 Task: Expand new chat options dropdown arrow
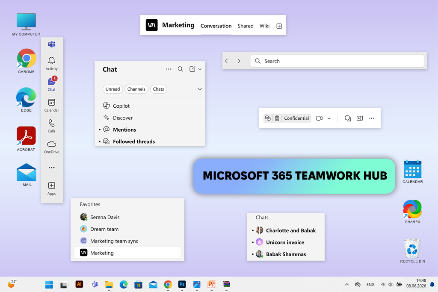pyautogui.click(x=200, y=69)
